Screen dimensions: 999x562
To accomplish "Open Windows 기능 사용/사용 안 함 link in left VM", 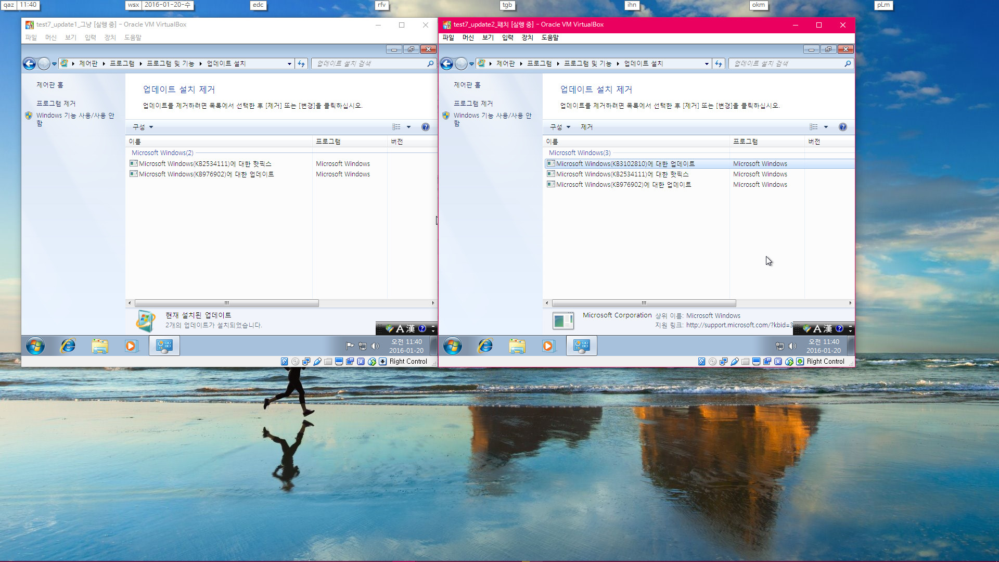I will pos(75,119).
